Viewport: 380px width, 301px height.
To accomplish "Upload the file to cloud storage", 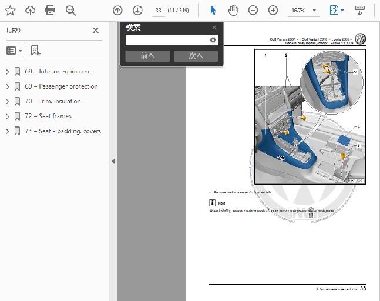I will pos(31,11).
